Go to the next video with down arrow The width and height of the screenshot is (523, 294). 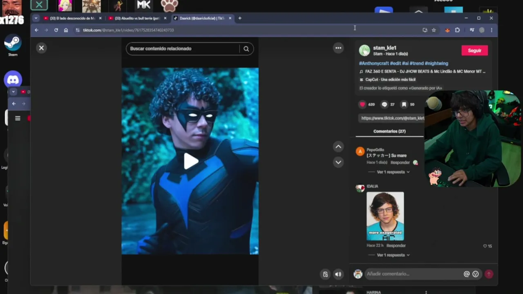tap(338, 162)
